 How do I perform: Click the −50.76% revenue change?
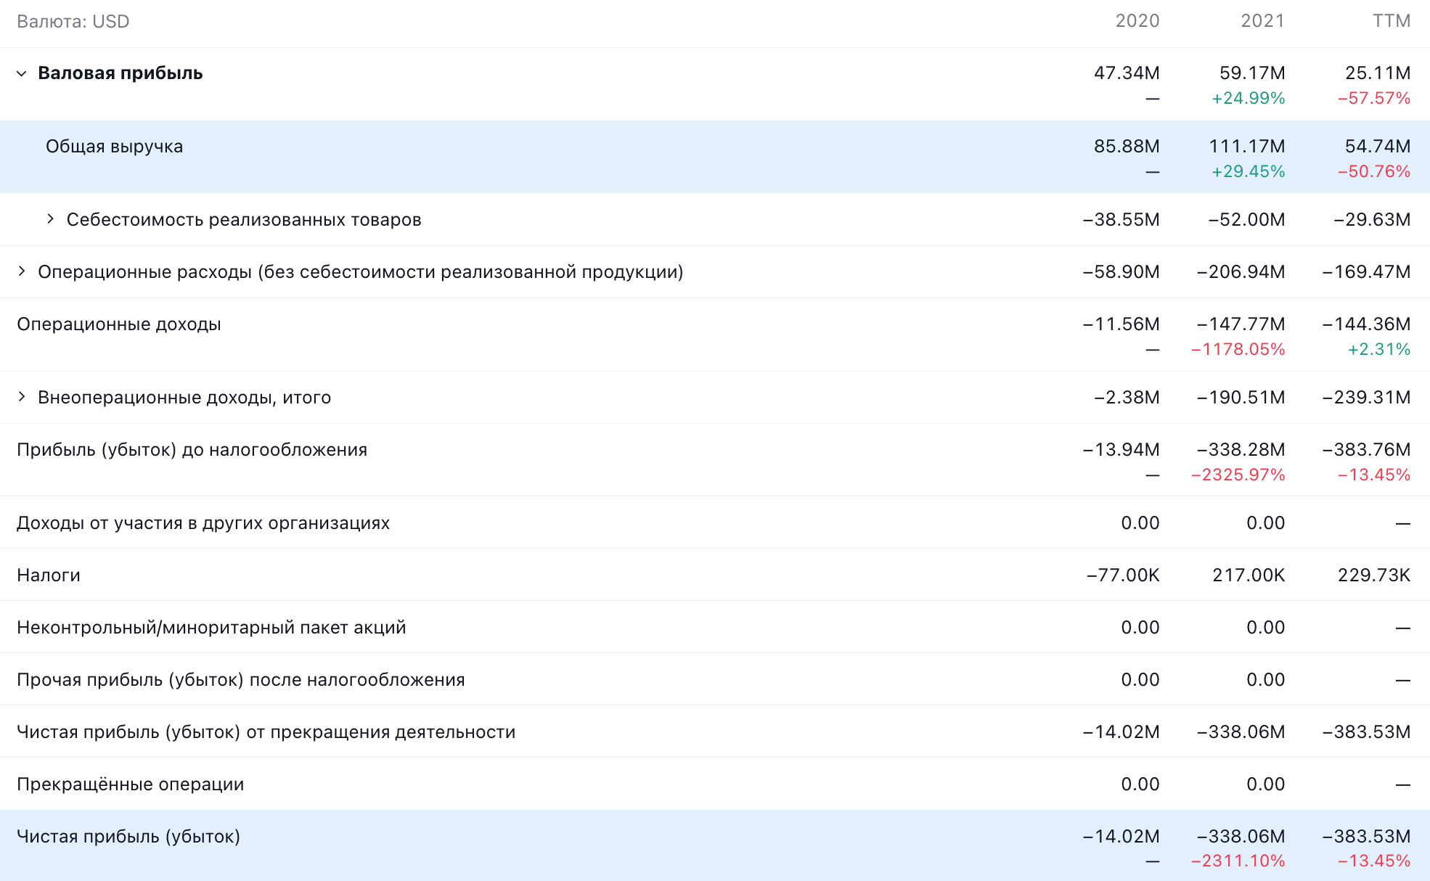(1374, 171)
